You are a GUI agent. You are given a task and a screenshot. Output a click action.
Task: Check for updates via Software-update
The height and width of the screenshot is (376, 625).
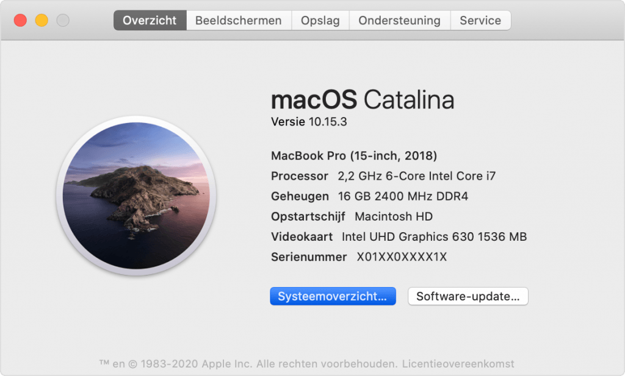pyautogui.click(x=468, y=296)
